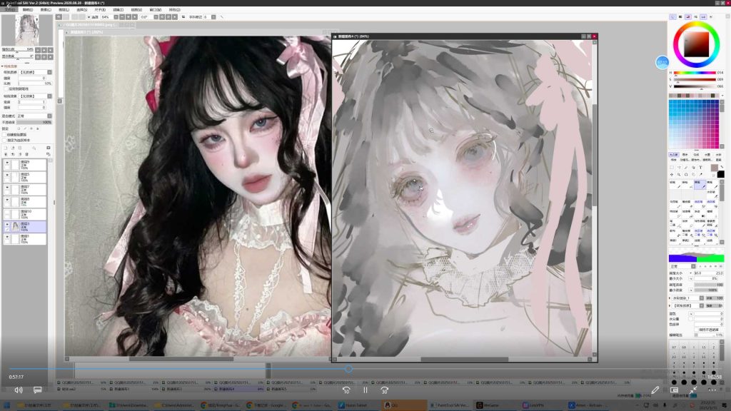
Task: Check the 指定为选区样本 option
Action: [x=4, y=140]
